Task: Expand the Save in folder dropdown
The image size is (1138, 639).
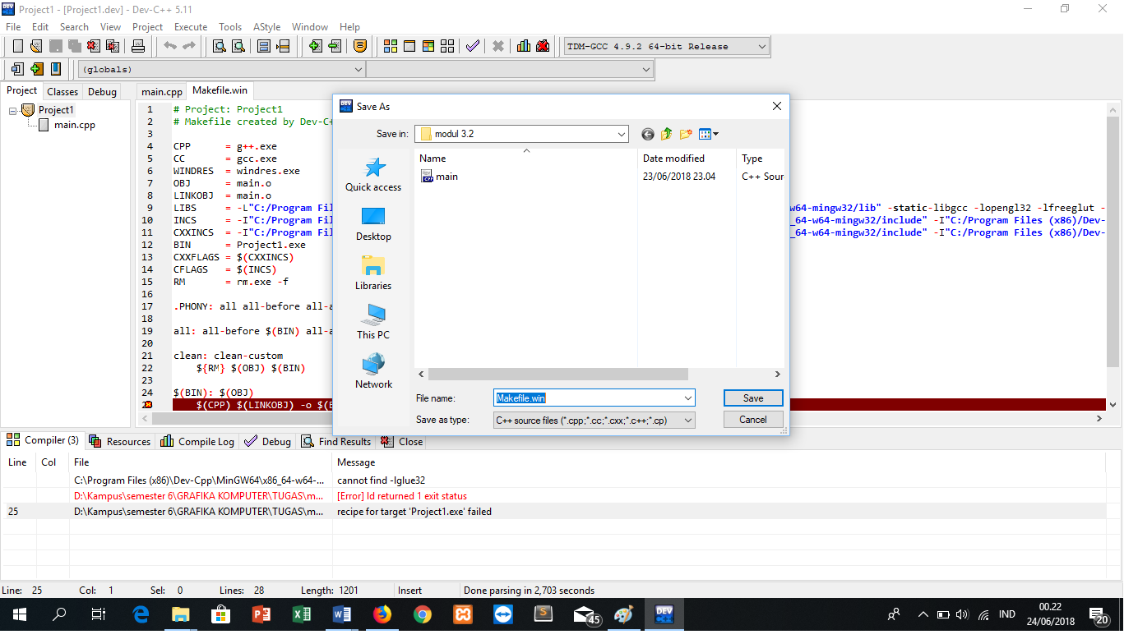Action: point(622,134)
